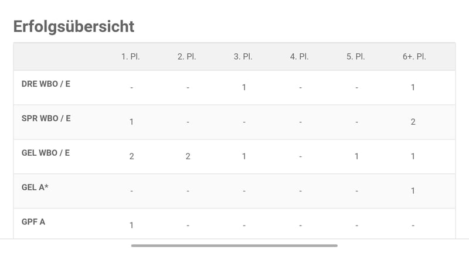The image size is (469, 253).
Task: Click the GEL WBO / E row label
Action: (46, 153)
